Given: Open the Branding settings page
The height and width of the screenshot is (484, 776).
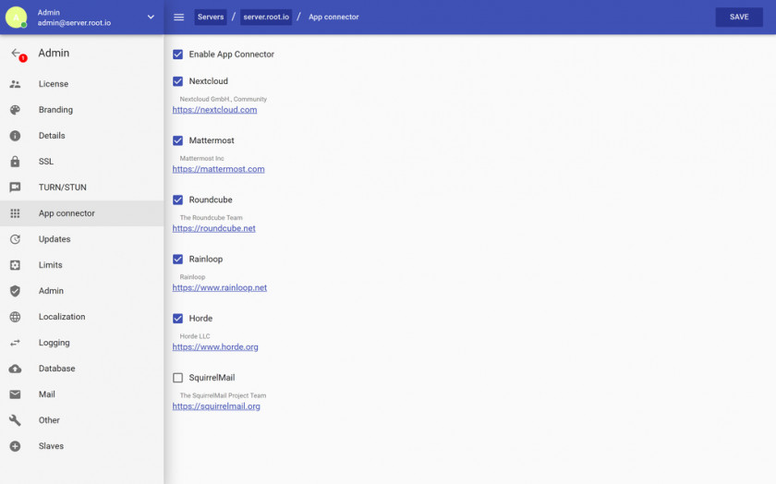Looking at the screenshot, I should click(x=81, y=110).
